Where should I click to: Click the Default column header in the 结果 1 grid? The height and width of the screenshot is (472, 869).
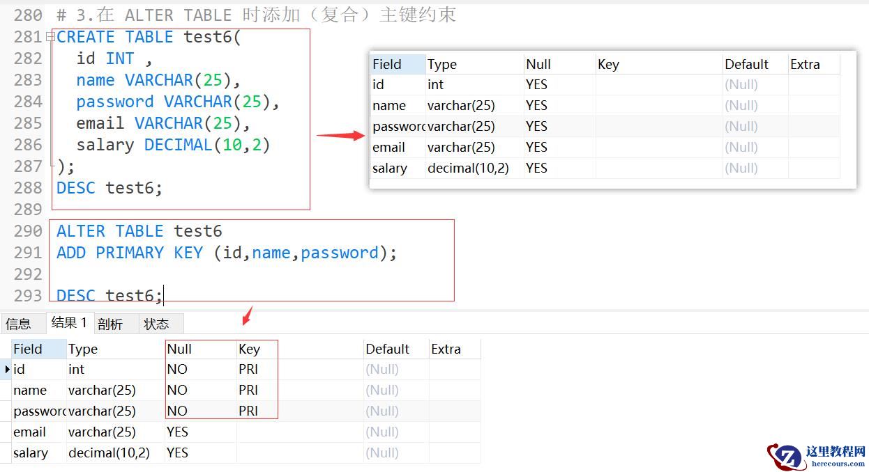[x=396, y=349]
